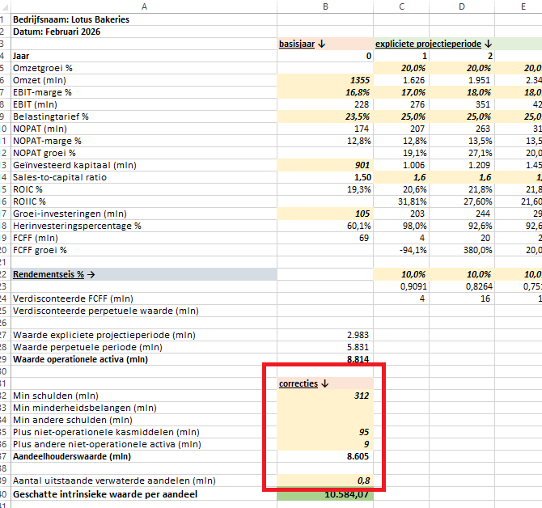Image resolution: width=542 pixels, height=508 pixels.
Task: Click Sales-to-capital ratio value 1,50
Action: (325, 177)
